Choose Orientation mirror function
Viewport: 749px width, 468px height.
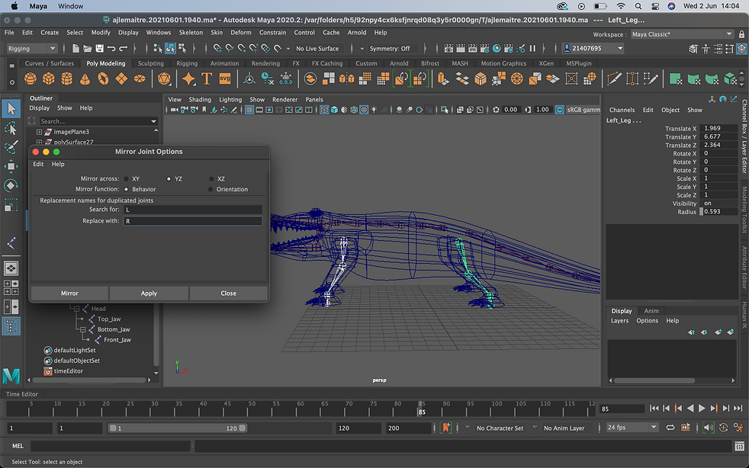click(x=211, y=189)
